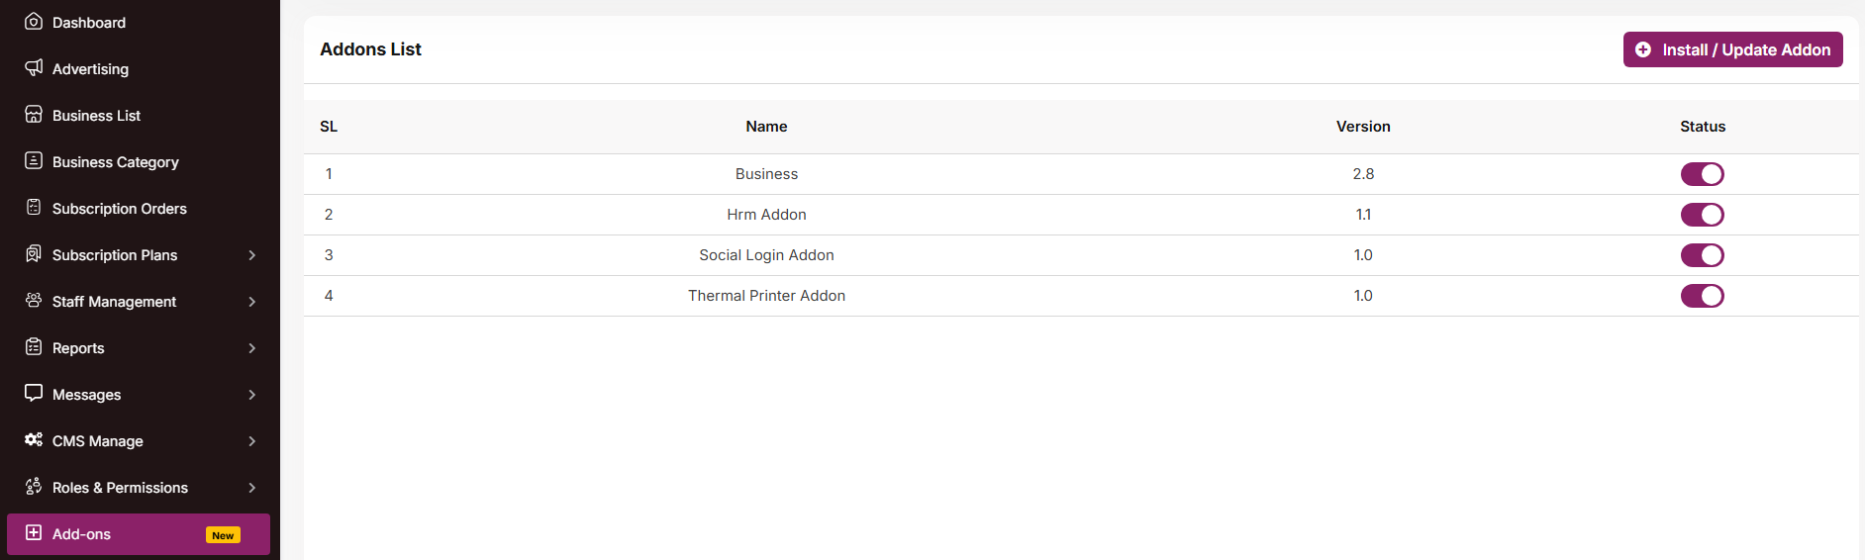Click the yellow New badge on Add-ons
Screen dimensions: 1865x560
(x=223, y=535)
